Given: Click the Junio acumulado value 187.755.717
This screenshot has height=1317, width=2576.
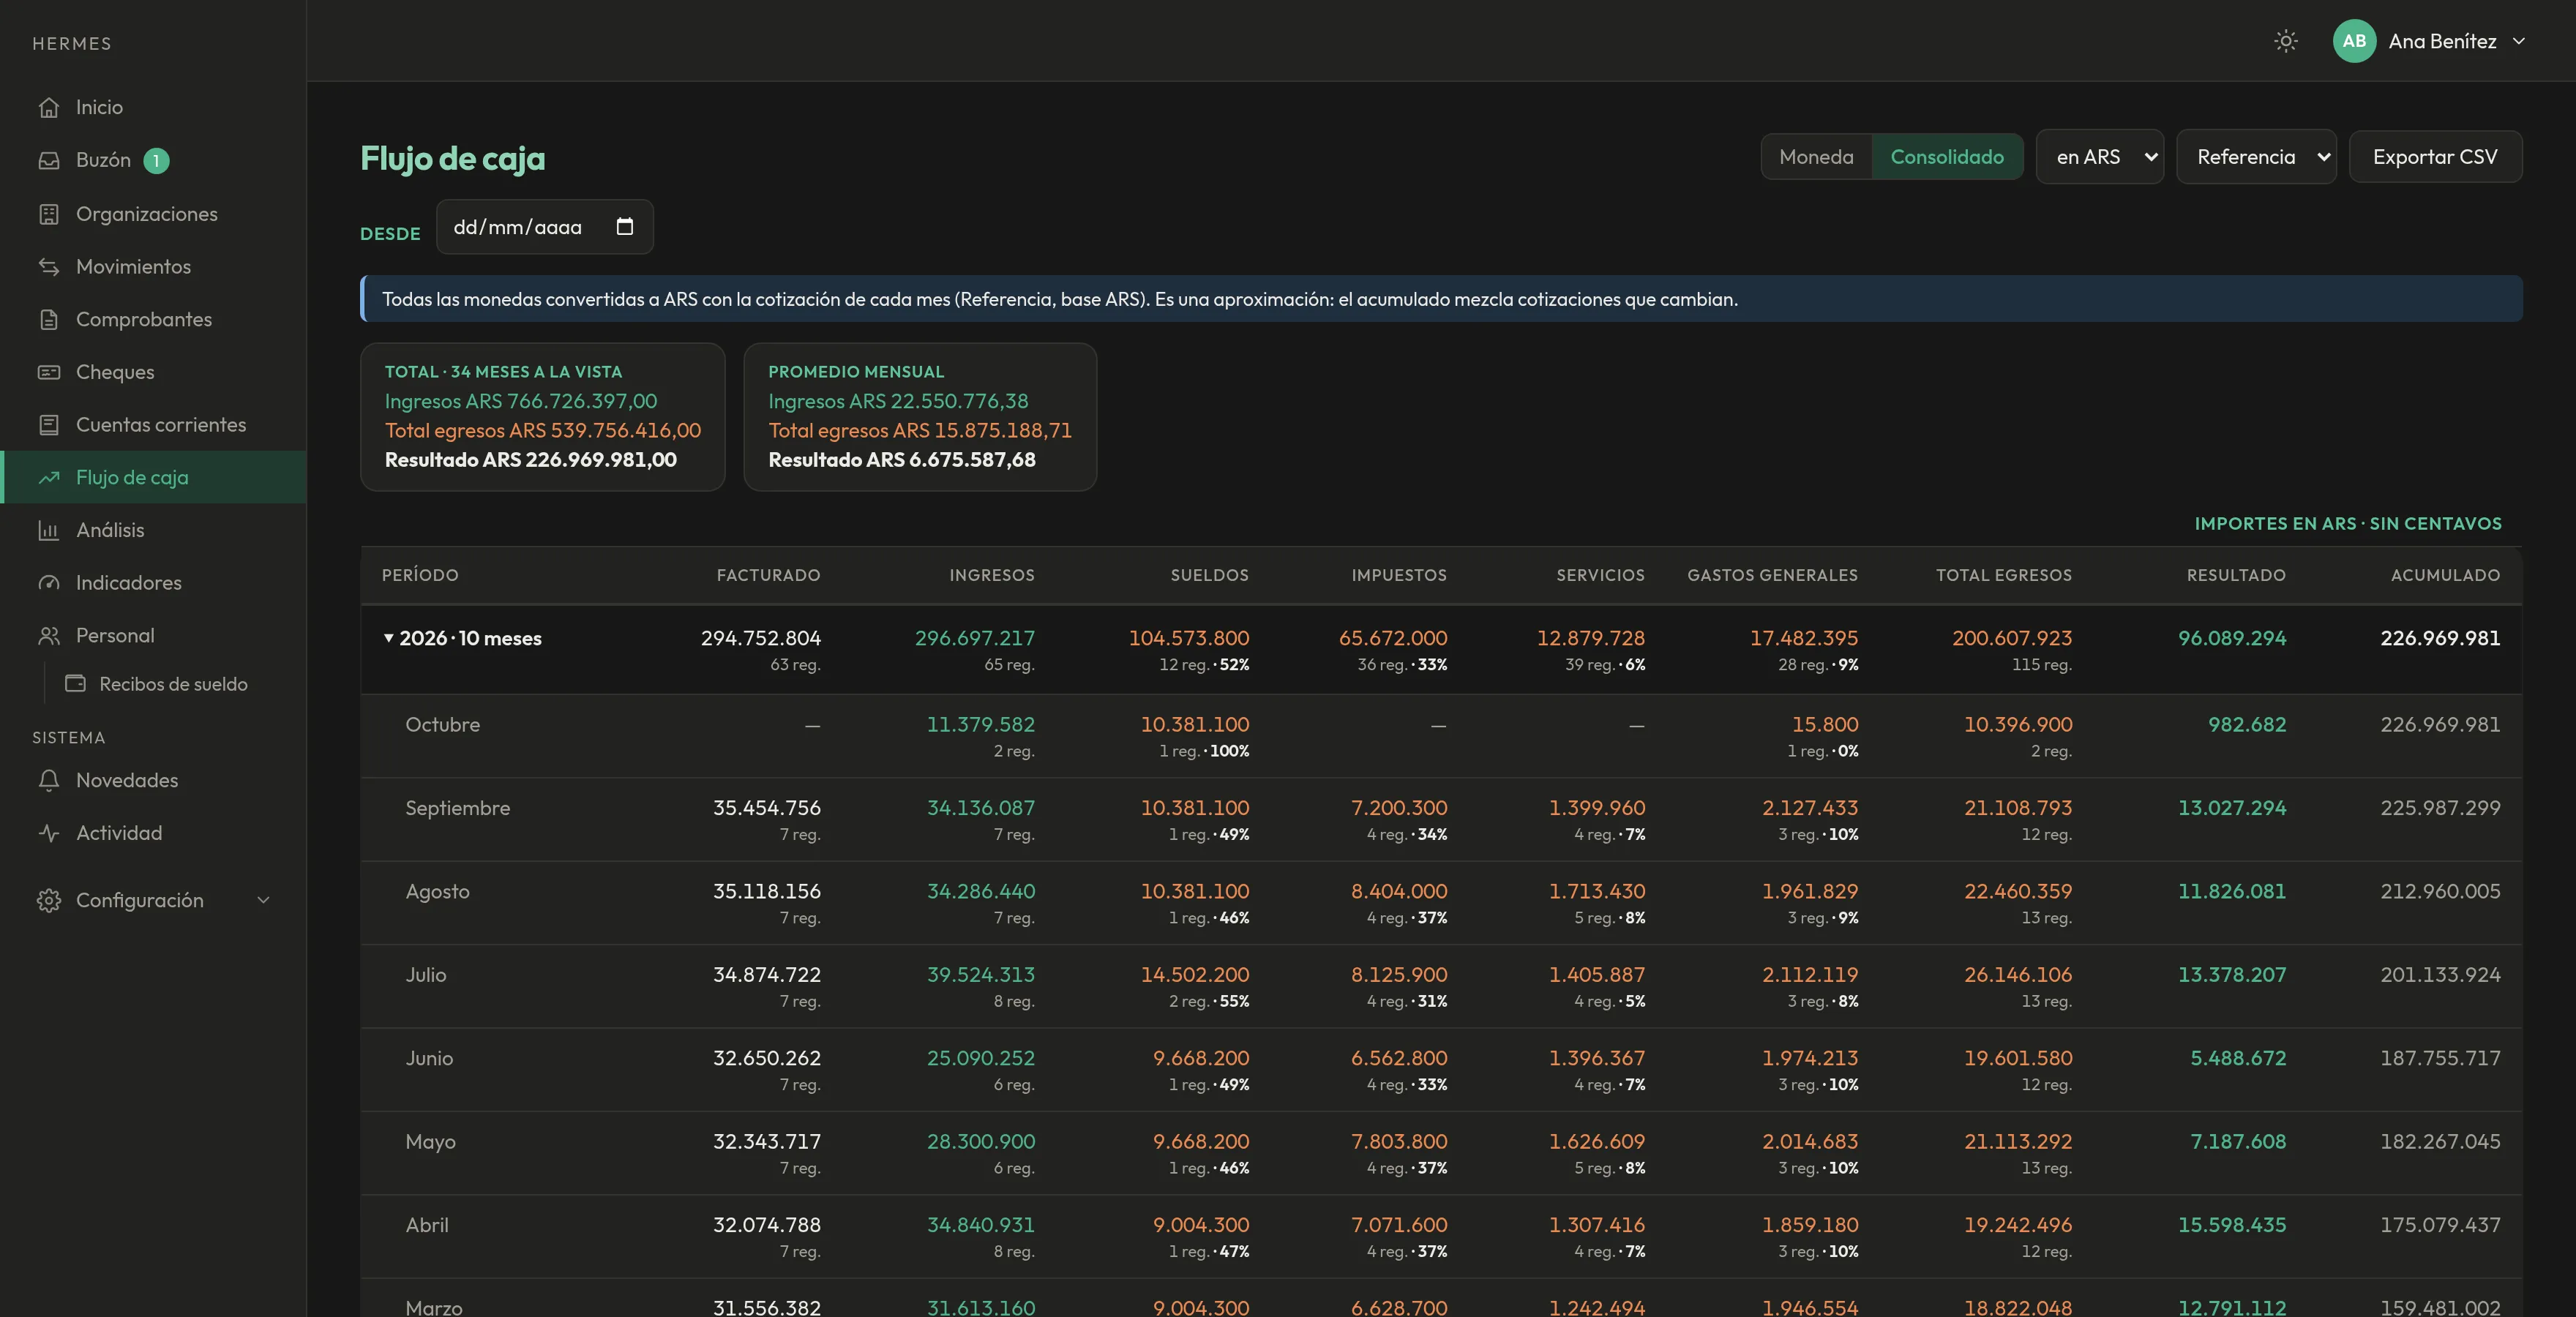Looking at the screenshot, I should click(x=2439, y=1058).
